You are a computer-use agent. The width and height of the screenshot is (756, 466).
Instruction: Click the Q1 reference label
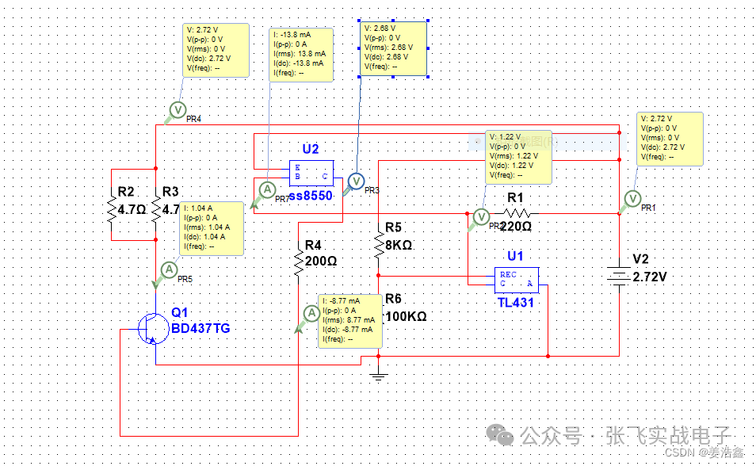click(179, 312)
